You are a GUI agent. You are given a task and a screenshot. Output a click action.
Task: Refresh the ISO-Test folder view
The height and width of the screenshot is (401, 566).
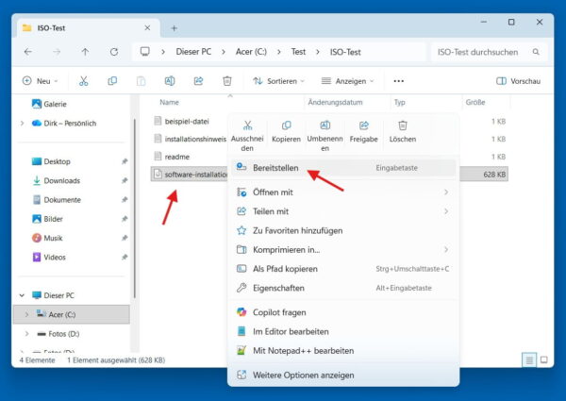pyautogui.click(x=114, y=52)
